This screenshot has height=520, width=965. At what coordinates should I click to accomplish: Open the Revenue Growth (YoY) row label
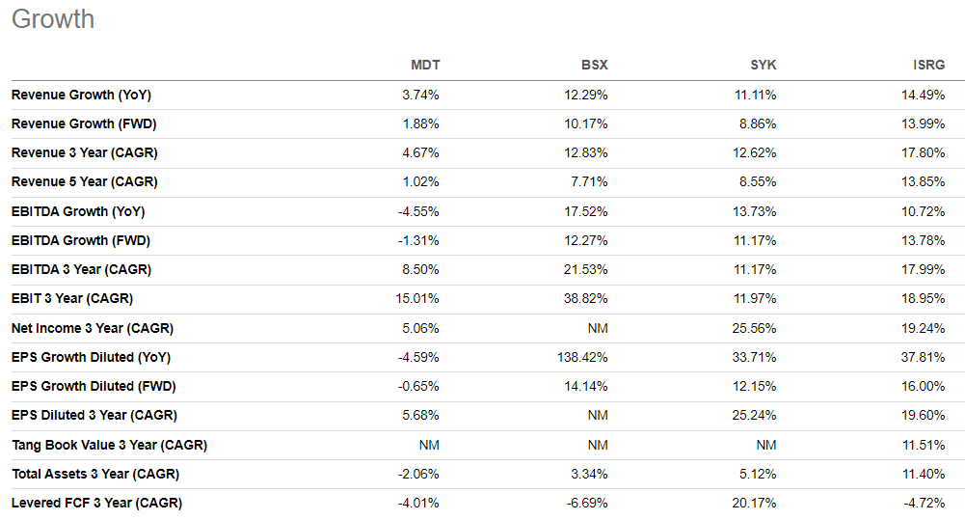coord(81,96)
